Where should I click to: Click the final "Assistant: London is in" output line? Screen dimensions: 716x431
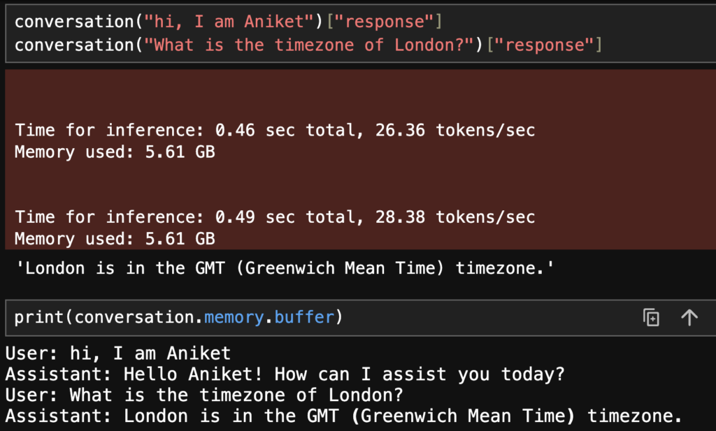(x=344, y=416)
